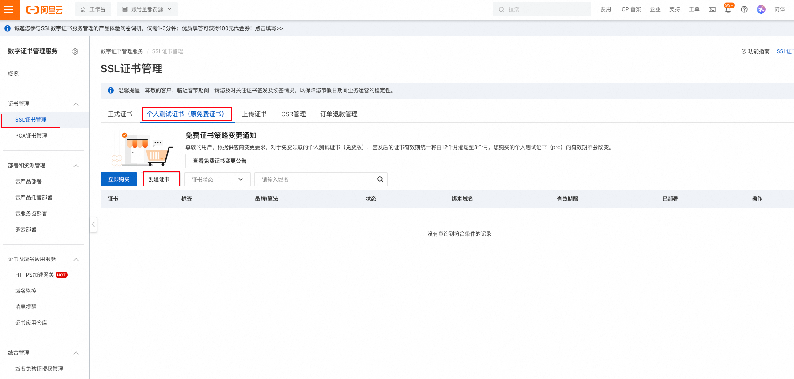Click the survey banner info icon
Image resolution: width=794 pixels, height=379 pixels.
pos(8,28)
